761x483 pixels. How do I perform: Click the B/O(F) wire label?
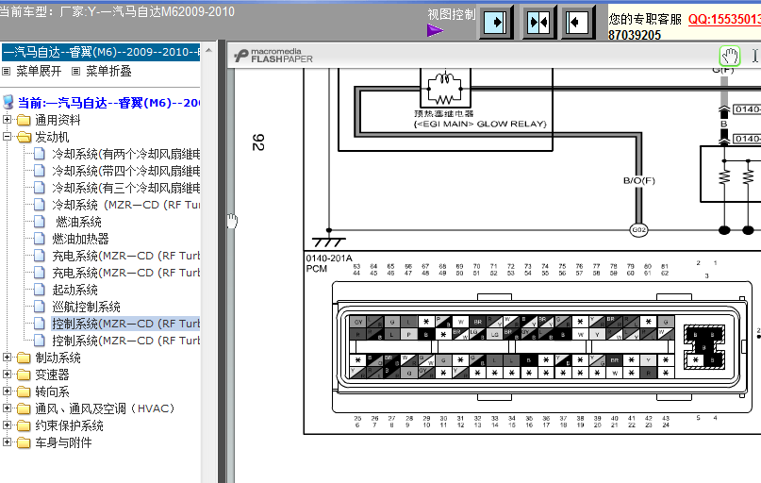pos(638,180)
